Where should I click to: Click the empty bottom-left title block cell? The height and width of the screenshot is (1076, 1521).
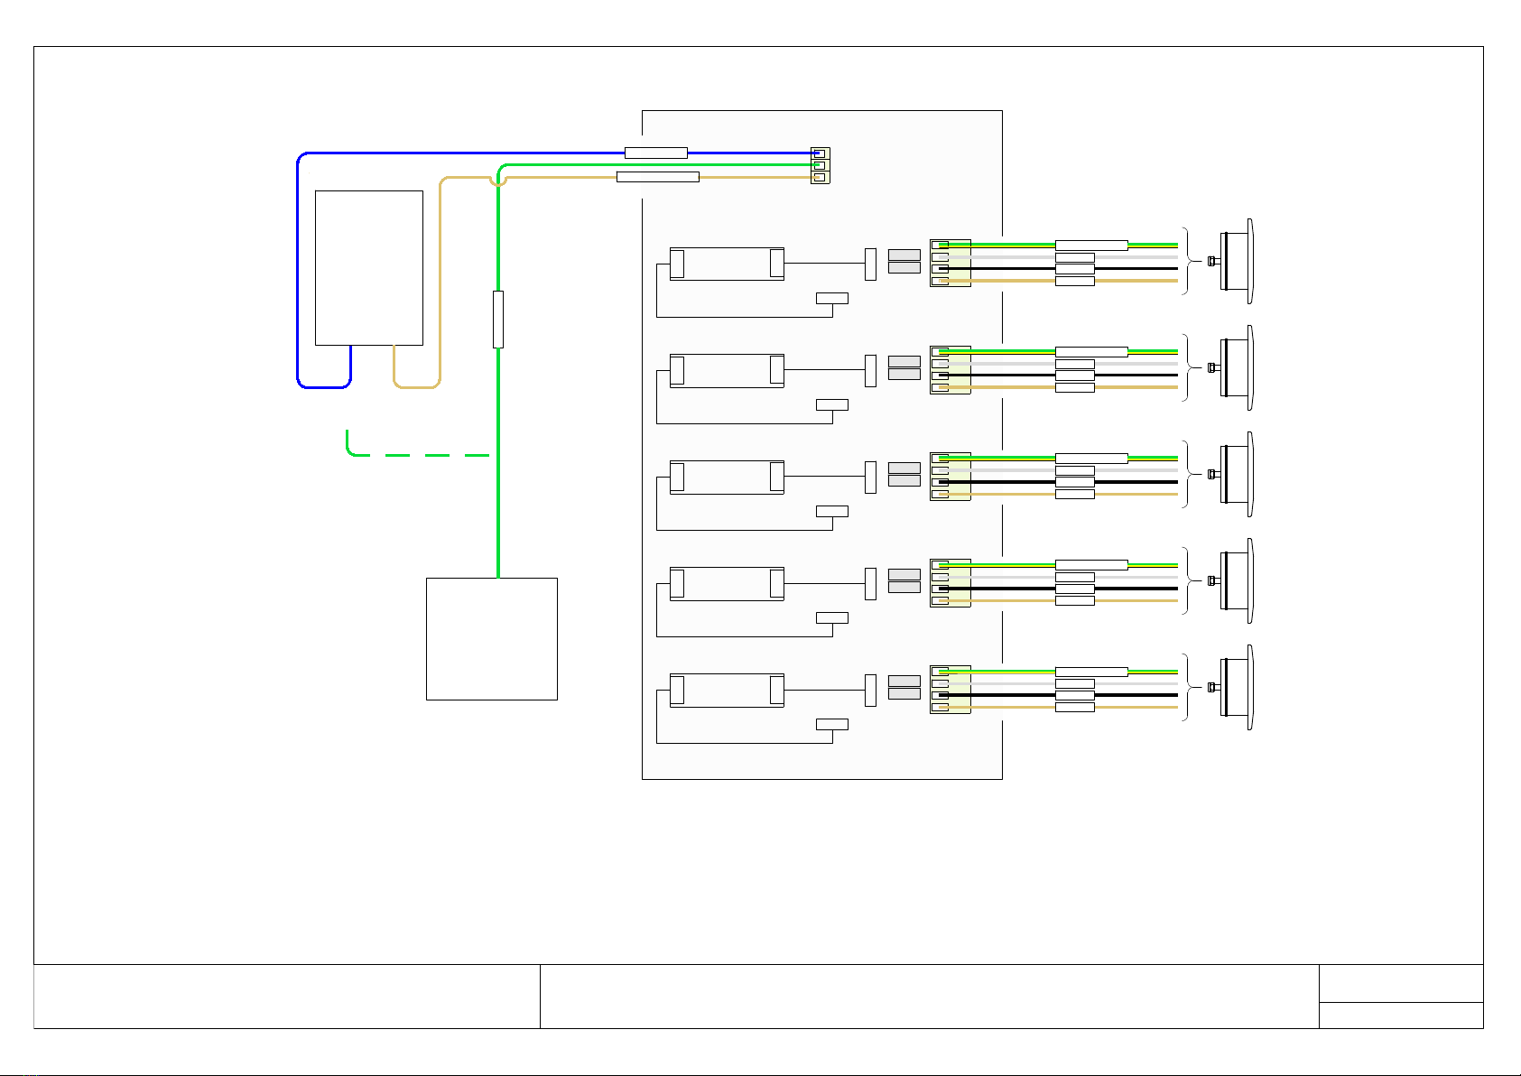pyautogui.click(x=287, y=997)
